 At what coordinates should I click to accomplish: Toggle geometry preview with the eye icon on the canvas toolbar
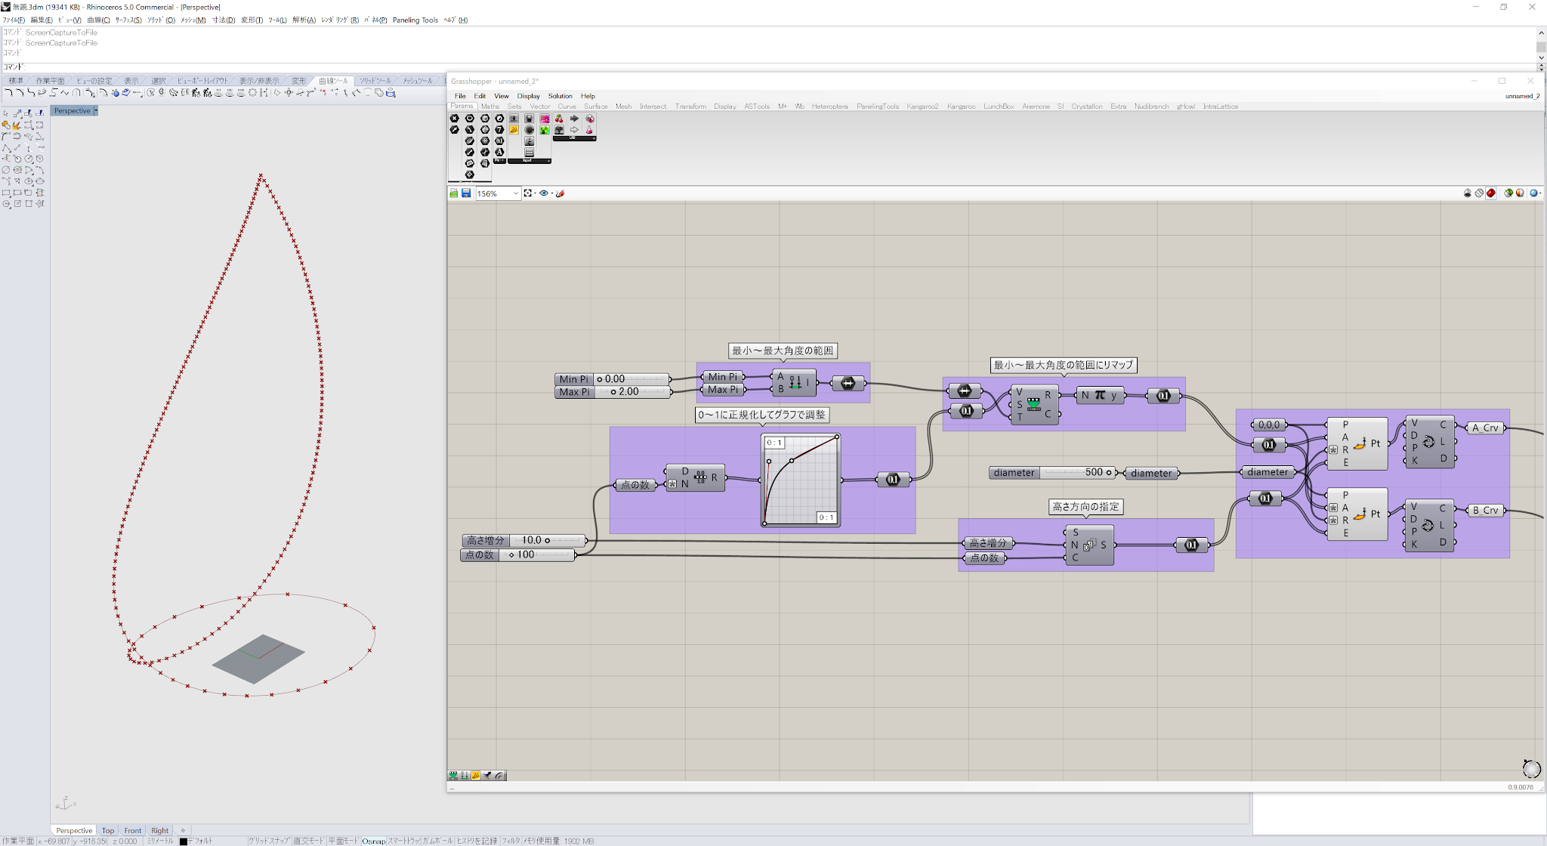(x=544, y=193)
